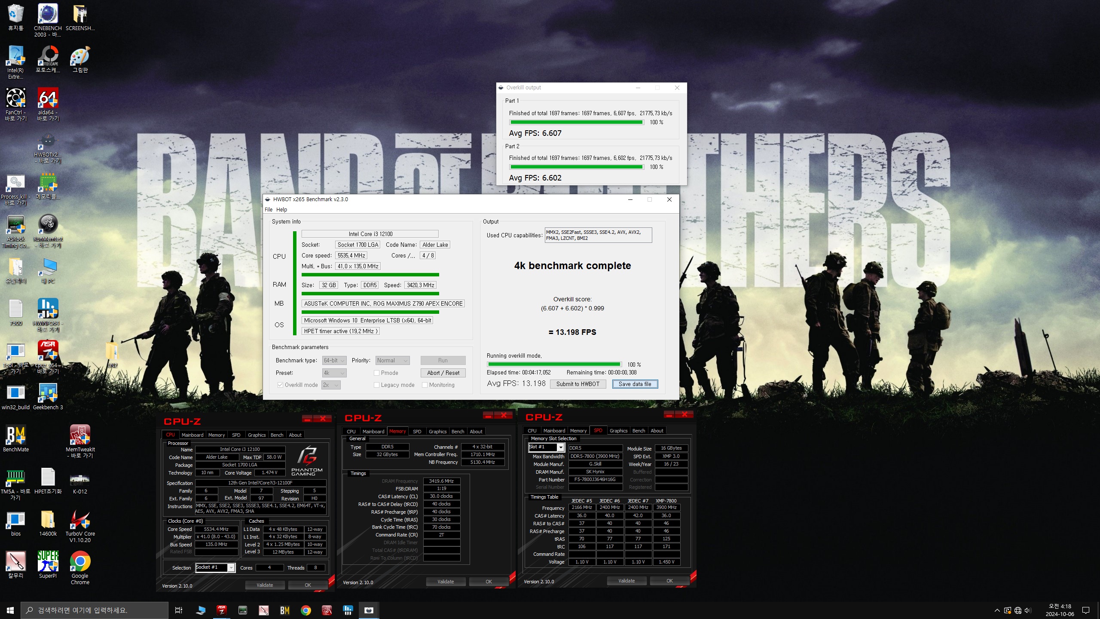The image size is (1100, 619).
Task: Enable the Pmode checkbox
Action: 376,373
